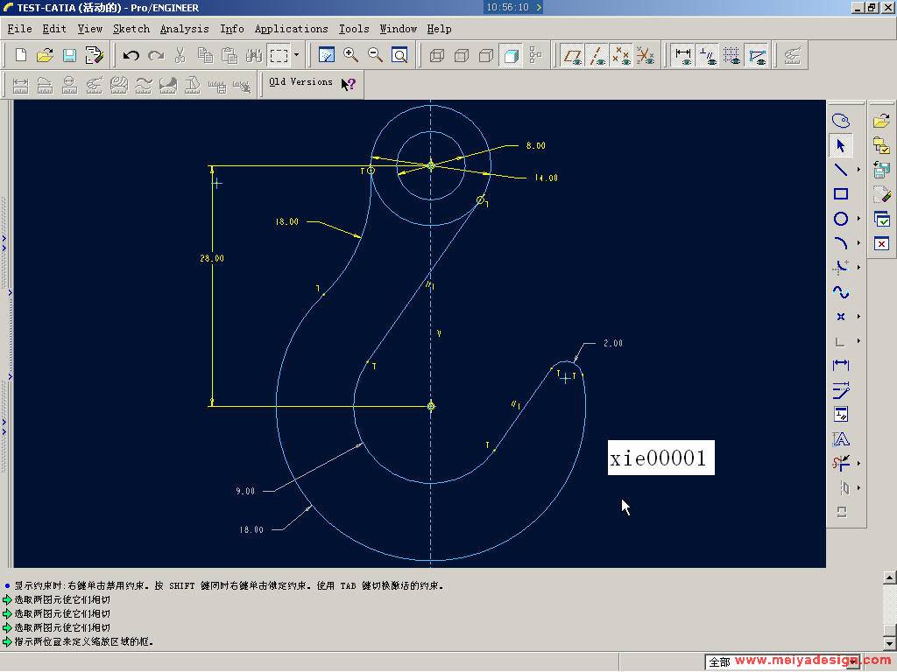Viewport: 897px width, 672px height.
Task: Toggle datum axes display
Action: click(597, 55)
